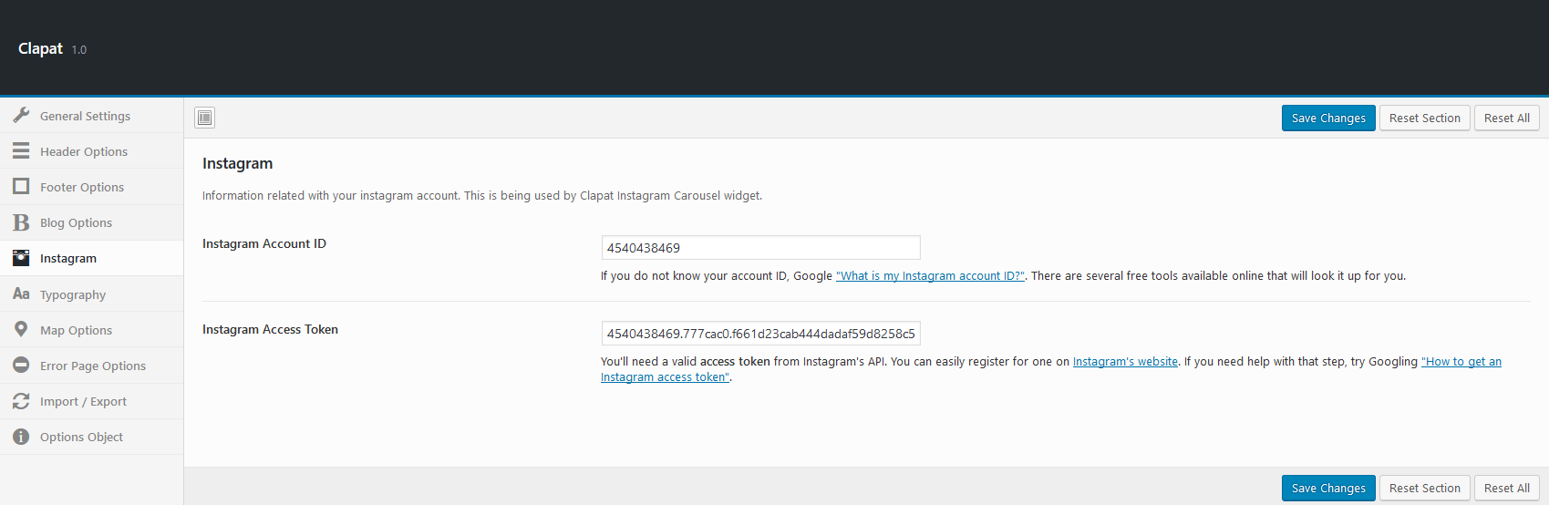Click the Clapat Instagram Carousel widget description
Viewport: 1549px width, 505px height.
coord(482,195)
